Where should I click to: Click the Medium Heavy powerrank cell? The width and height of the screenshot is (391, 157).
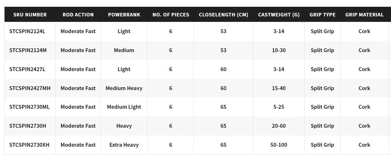click(124, 88)
